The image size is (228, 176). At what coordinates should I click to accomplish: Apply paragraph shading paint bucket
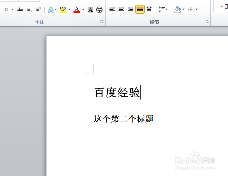[178, 9]
